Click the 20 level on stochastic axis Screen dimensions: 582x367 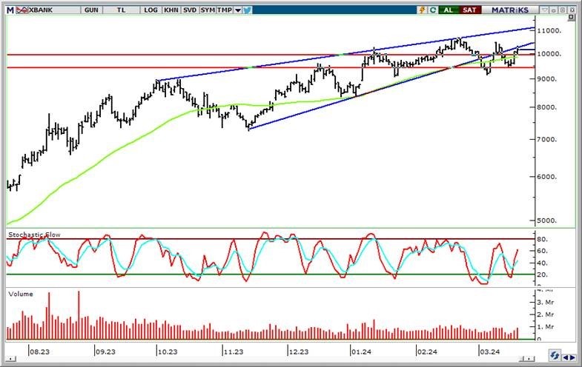543,275
